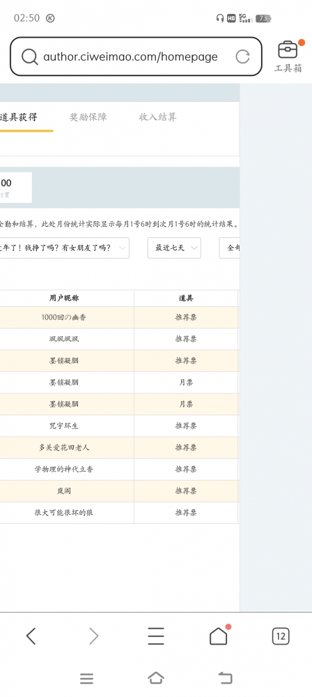312x697 pixels.
Task: Tap the 5G signal indicator
Action: point(245,18)
